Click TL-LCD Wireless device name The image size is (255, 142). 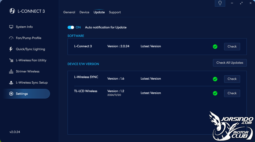(86, 91)
